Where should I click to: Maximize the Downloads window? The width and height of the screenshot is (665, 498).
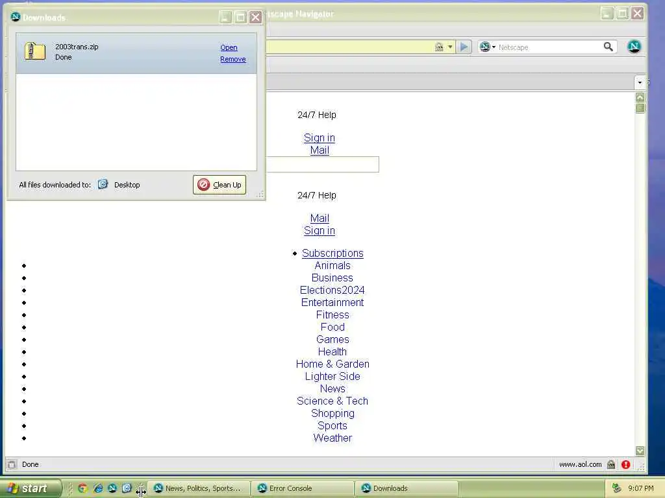point(240,17)
